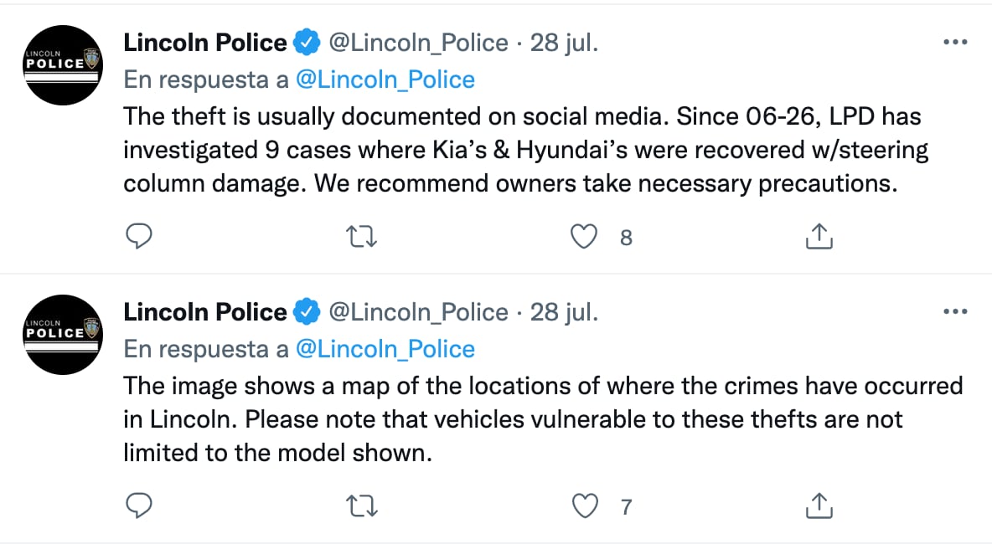The image size is (992, 544).
Task: Click the @Lincoln_Police handle on first tweet header
Action: tap(418, 43)
